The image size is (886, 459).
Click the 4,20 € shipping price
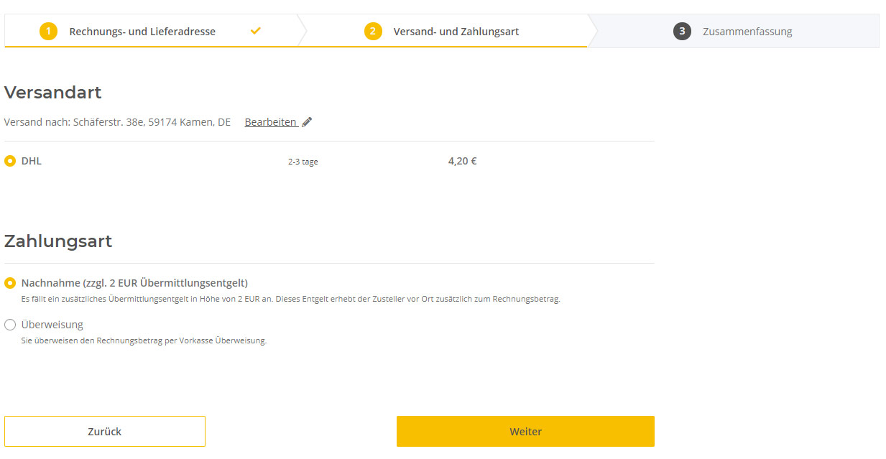pos(463,161)
